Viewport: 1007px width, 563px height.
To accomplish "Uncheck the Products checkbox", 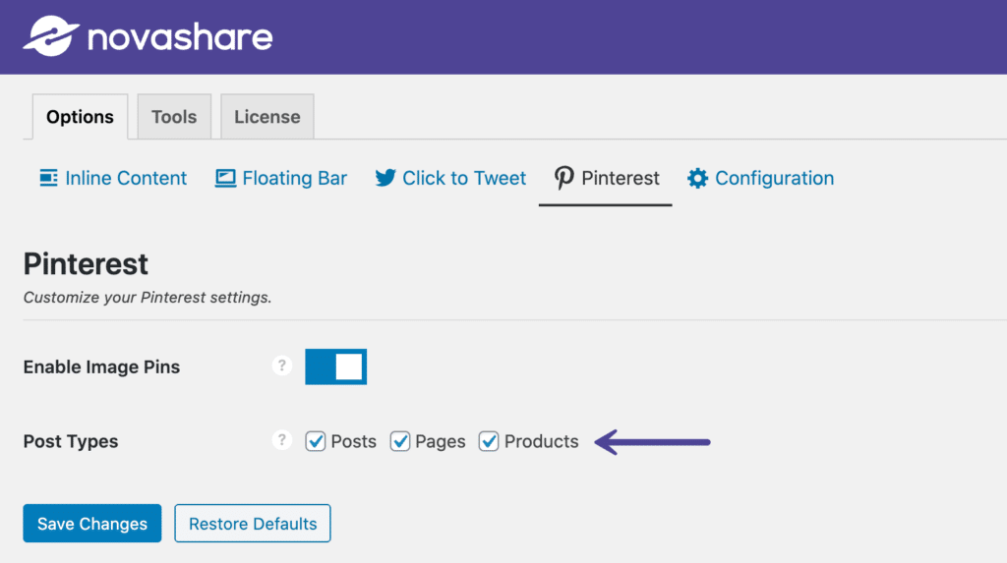I will point(489,442).
